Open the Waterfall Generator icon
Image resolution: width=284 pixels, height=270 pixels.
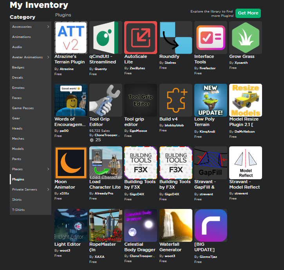point(176,225)
